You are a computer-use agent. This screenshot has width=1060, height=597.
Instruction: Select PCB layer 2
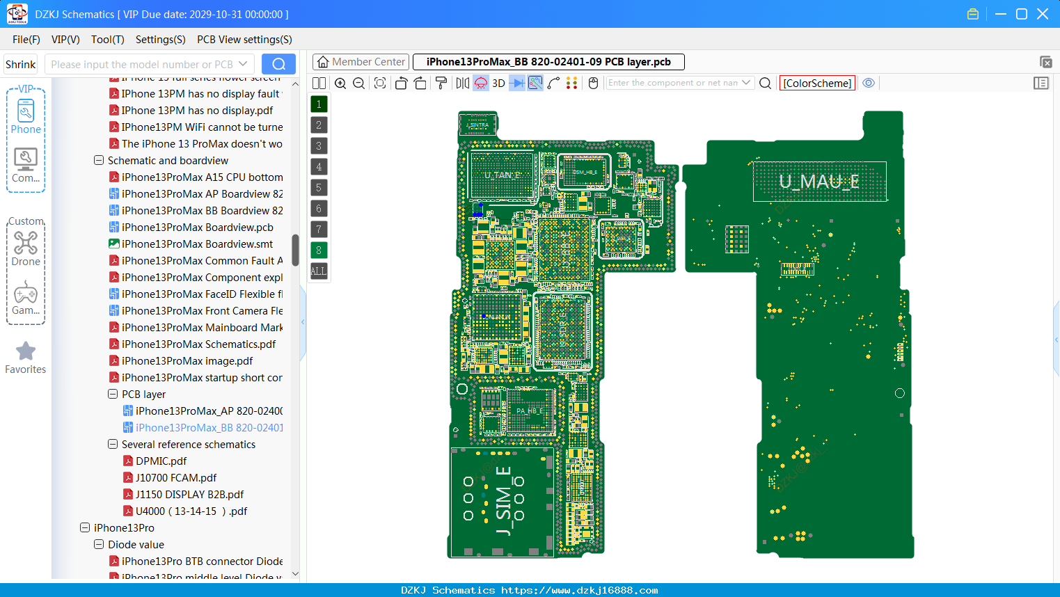[x=319, y=125]
